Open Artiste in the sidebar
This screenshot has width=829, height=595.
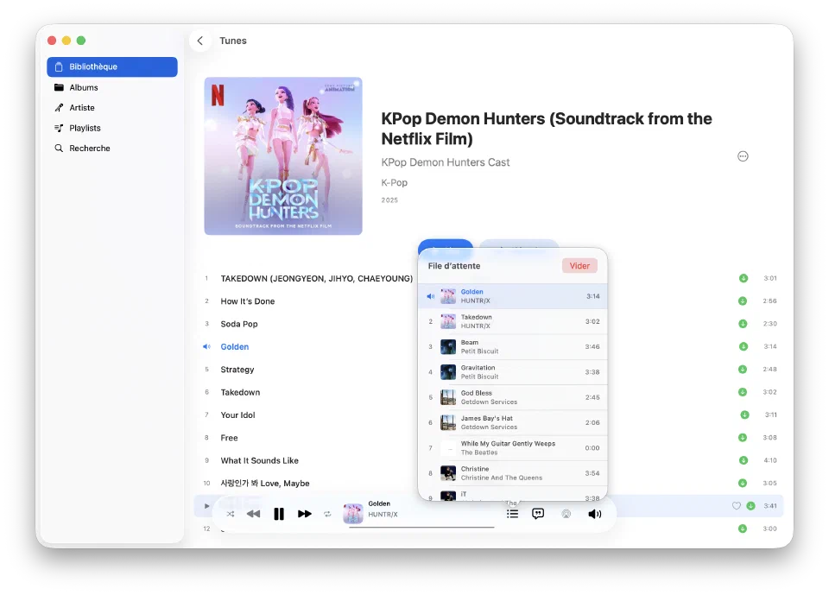pos(112,107)
